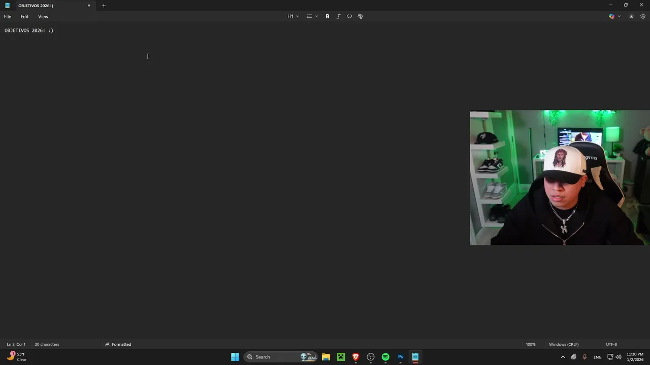The width and height of the screenshot is (650, 365).
Task: Open the View menu
Action: (43, 17)
